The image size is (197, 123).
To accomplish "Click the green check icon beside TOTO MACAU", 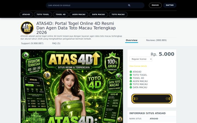I will 131,84.
